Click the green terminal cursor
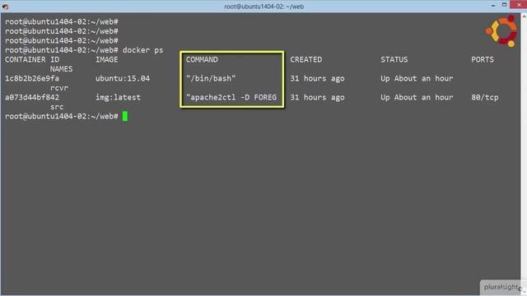 (x=125, y=116)
